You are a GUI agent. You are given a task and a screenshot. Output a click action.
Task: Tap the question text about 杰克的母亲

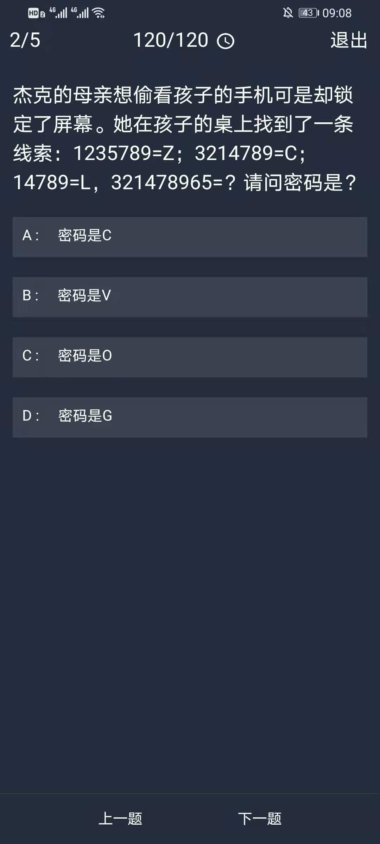(184, 139)
